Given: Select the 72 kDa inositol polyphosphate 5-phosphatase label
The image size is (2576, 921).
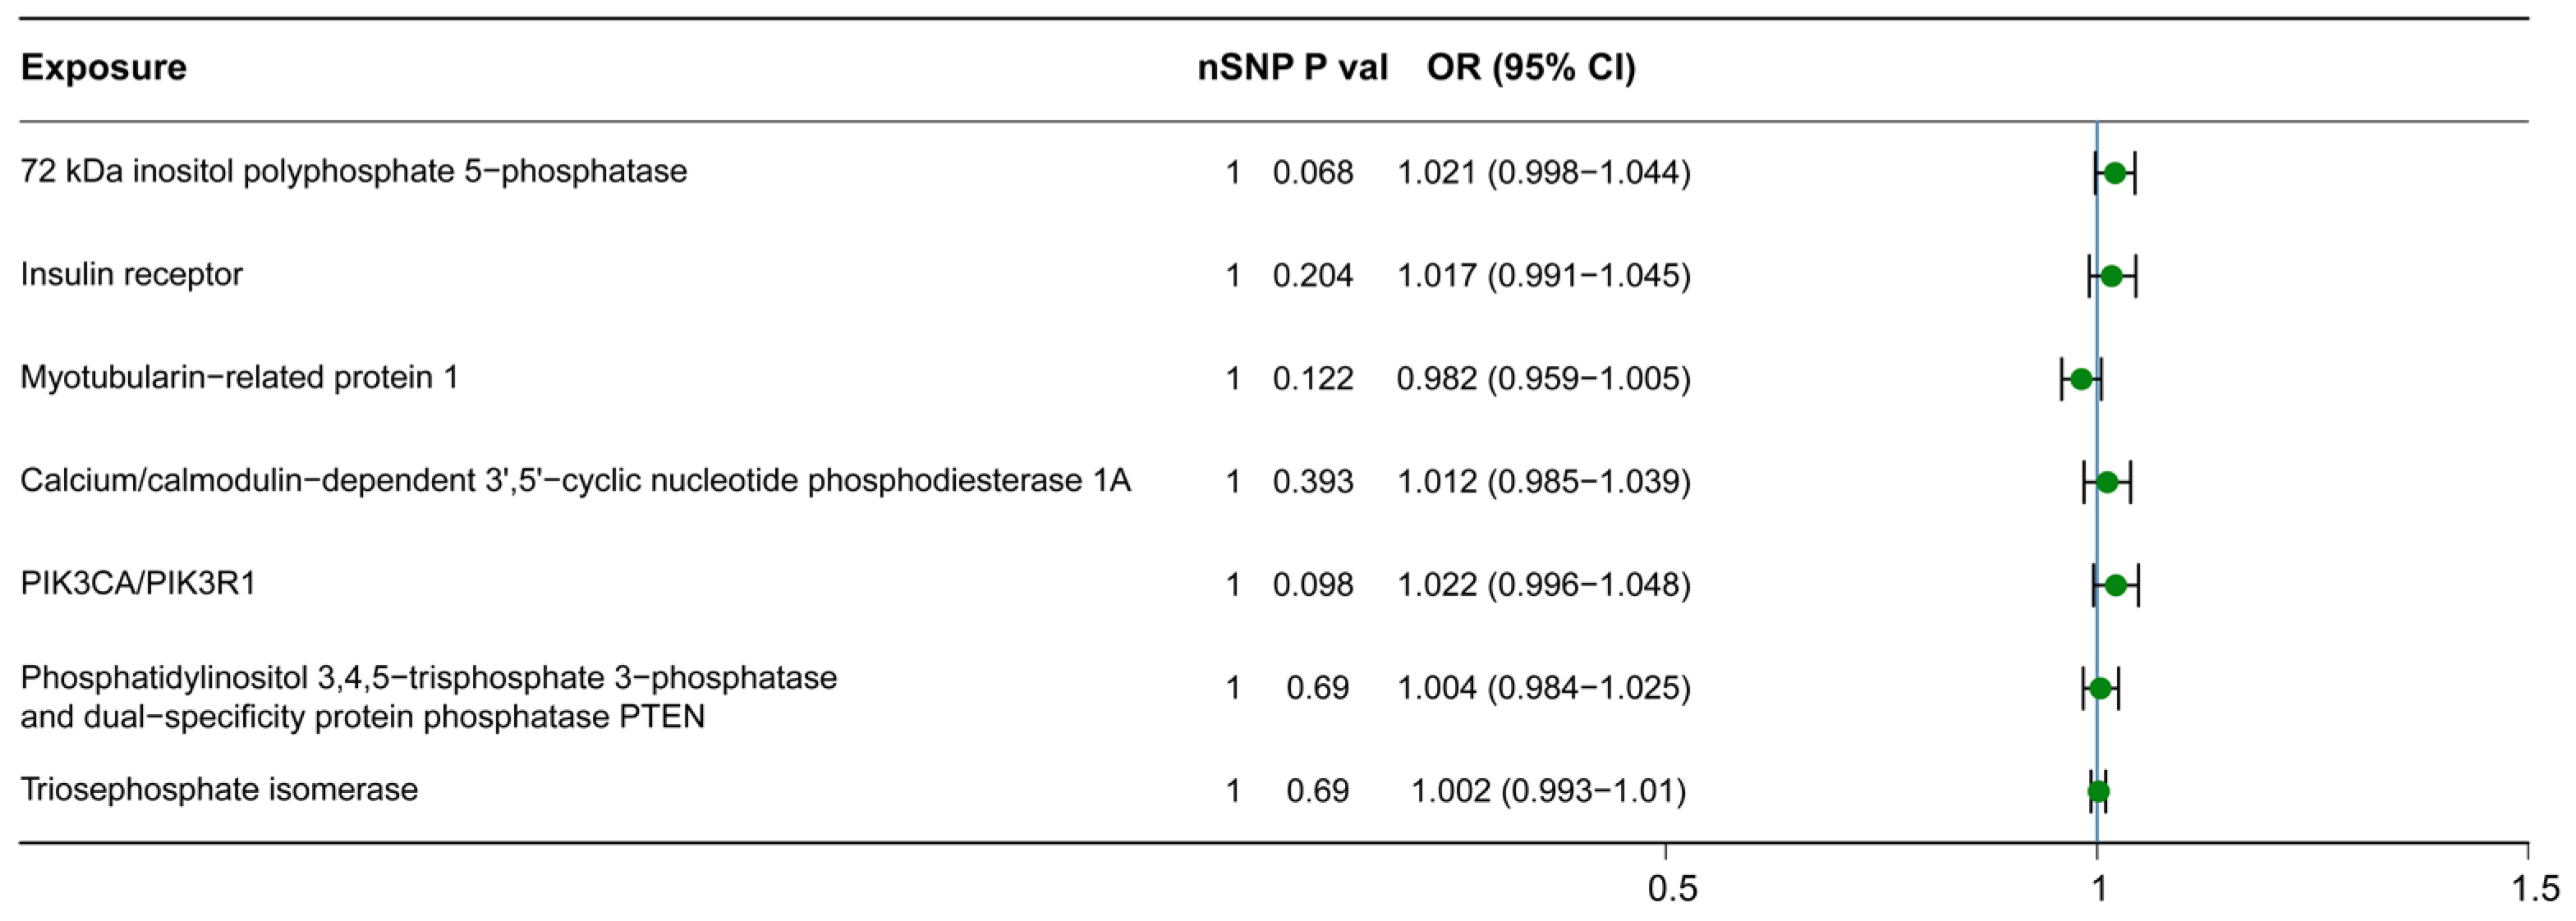Looking at the screenshot, I should pyautogui.click(x=353, y=172).
